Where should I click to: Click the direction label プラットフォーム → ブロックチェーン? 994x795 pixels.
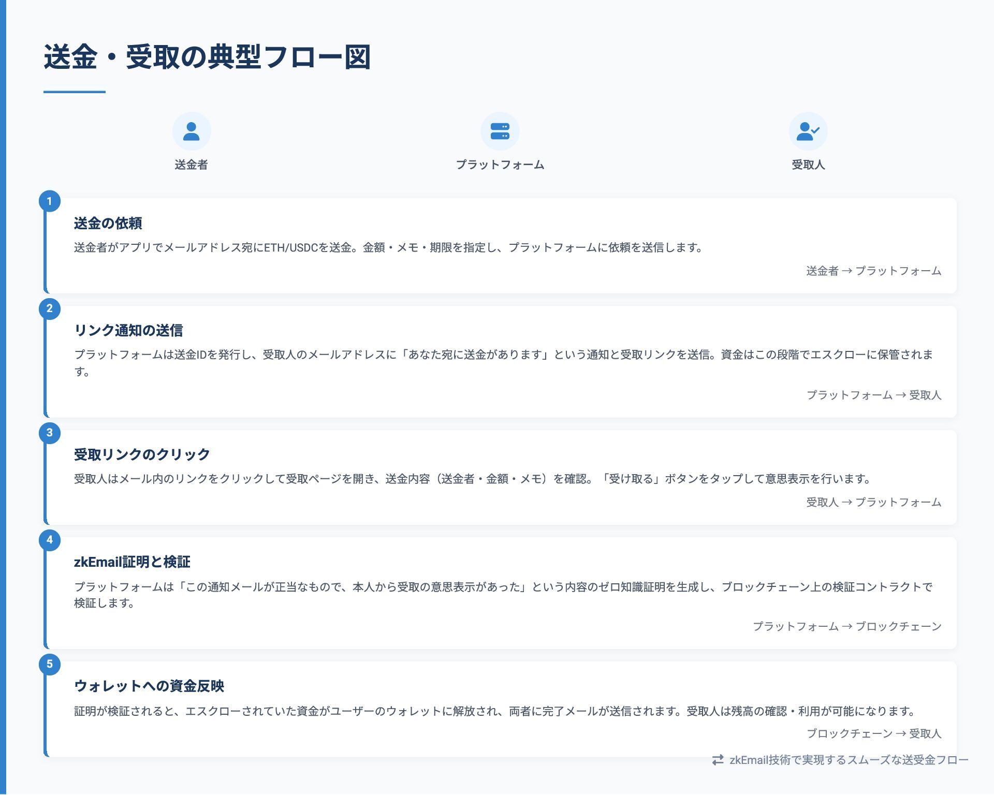(846, 626)
